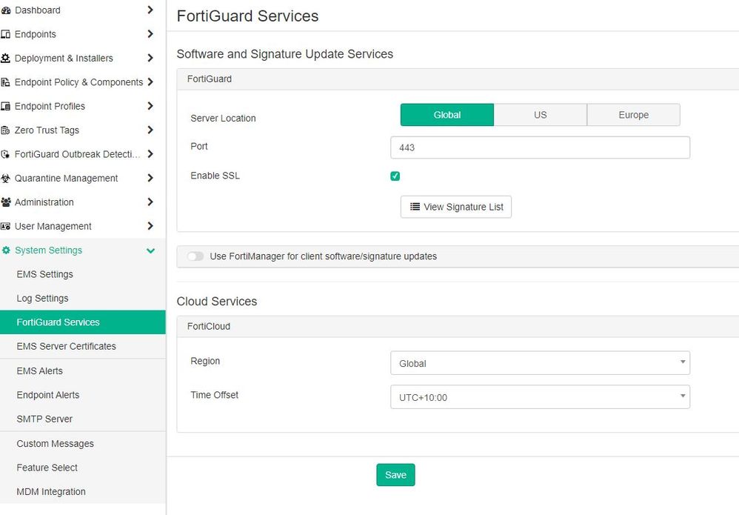Click the Quarantine Management biohazard icon
Image resolution: width=739 pixels, height=515 pixels.
coord(6,179)
